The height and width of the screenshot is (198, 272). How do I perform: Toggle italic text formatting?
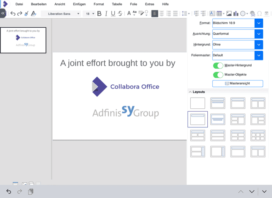(x=106, y=14)
